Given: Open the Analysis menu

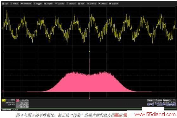Looking at the screenshot, I should [91, 4].
